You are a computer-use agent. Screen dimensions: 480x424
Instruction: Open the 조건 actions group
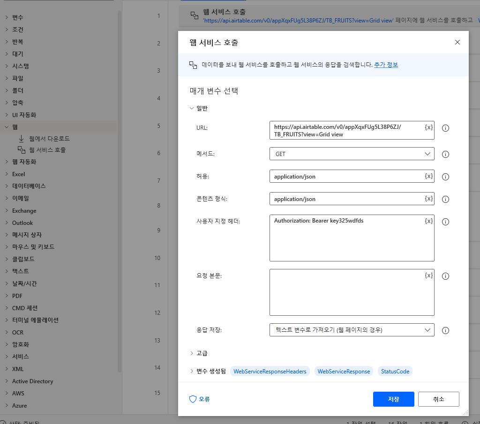coord(18,30)
